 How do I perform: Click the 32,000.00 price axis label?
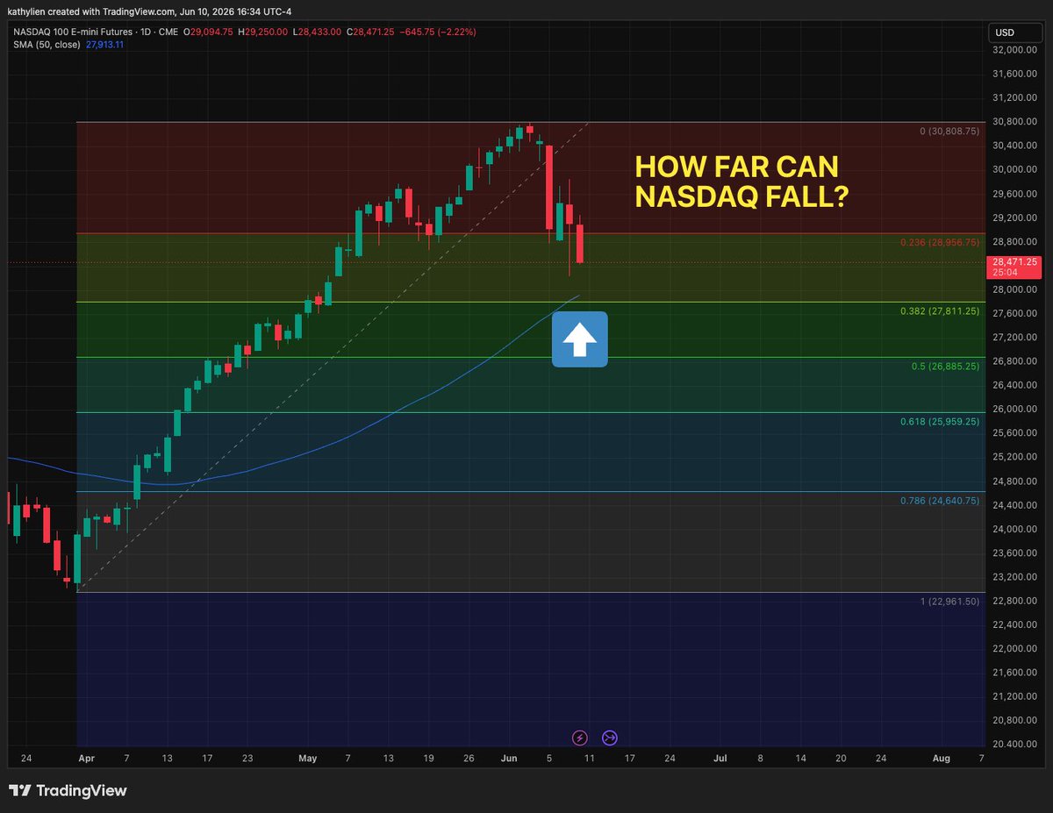coord(1015,49)
